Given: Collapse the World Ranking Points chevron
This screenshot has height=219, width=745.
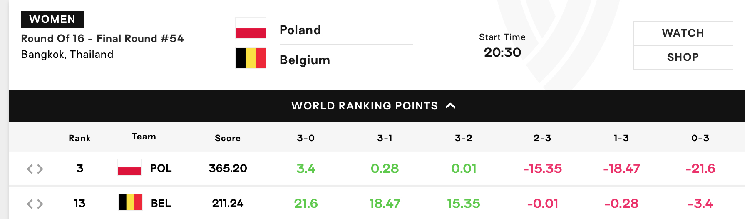Looking at the screenshot, I should [450, 106].
